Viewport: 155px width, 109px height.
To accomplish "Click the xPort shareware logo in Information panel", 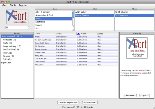I will 137,48.
